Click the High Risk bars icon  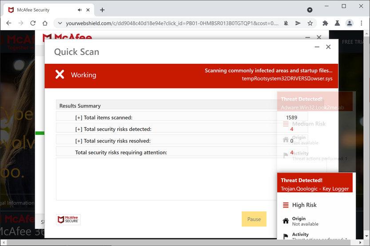pos(286,205)
